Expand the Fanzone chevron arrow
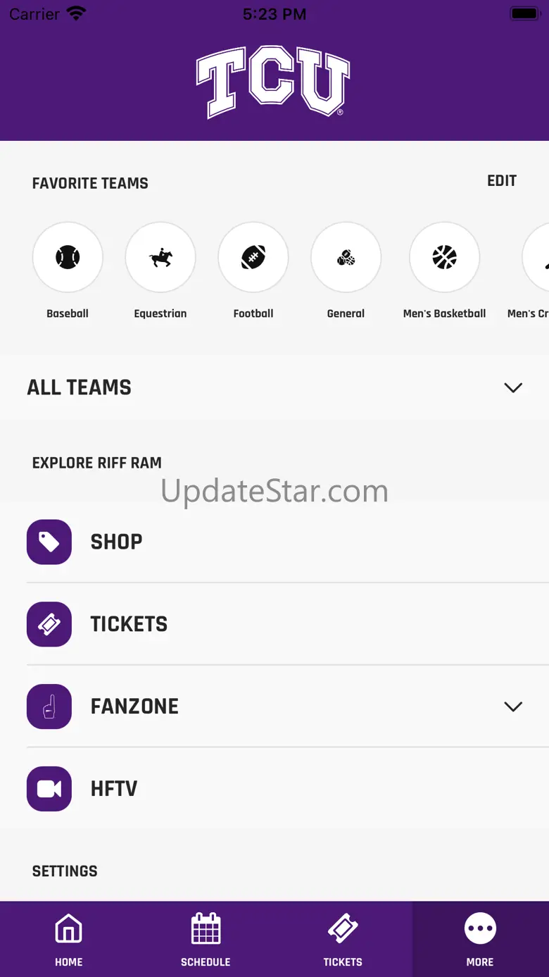Viewport: 549px width, 977px height. 513,707
